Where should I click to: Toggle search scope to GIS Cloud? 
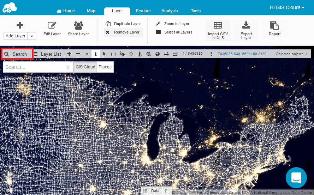click(85, 67)
